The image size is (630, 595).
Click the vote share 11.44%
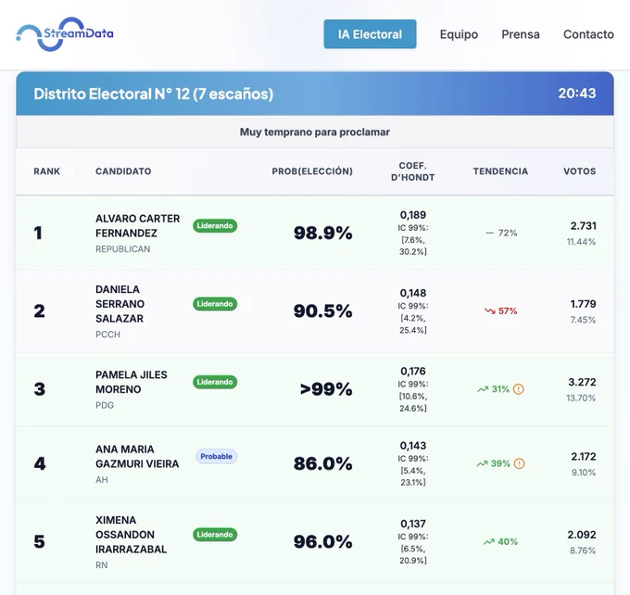tap(581, 242)
